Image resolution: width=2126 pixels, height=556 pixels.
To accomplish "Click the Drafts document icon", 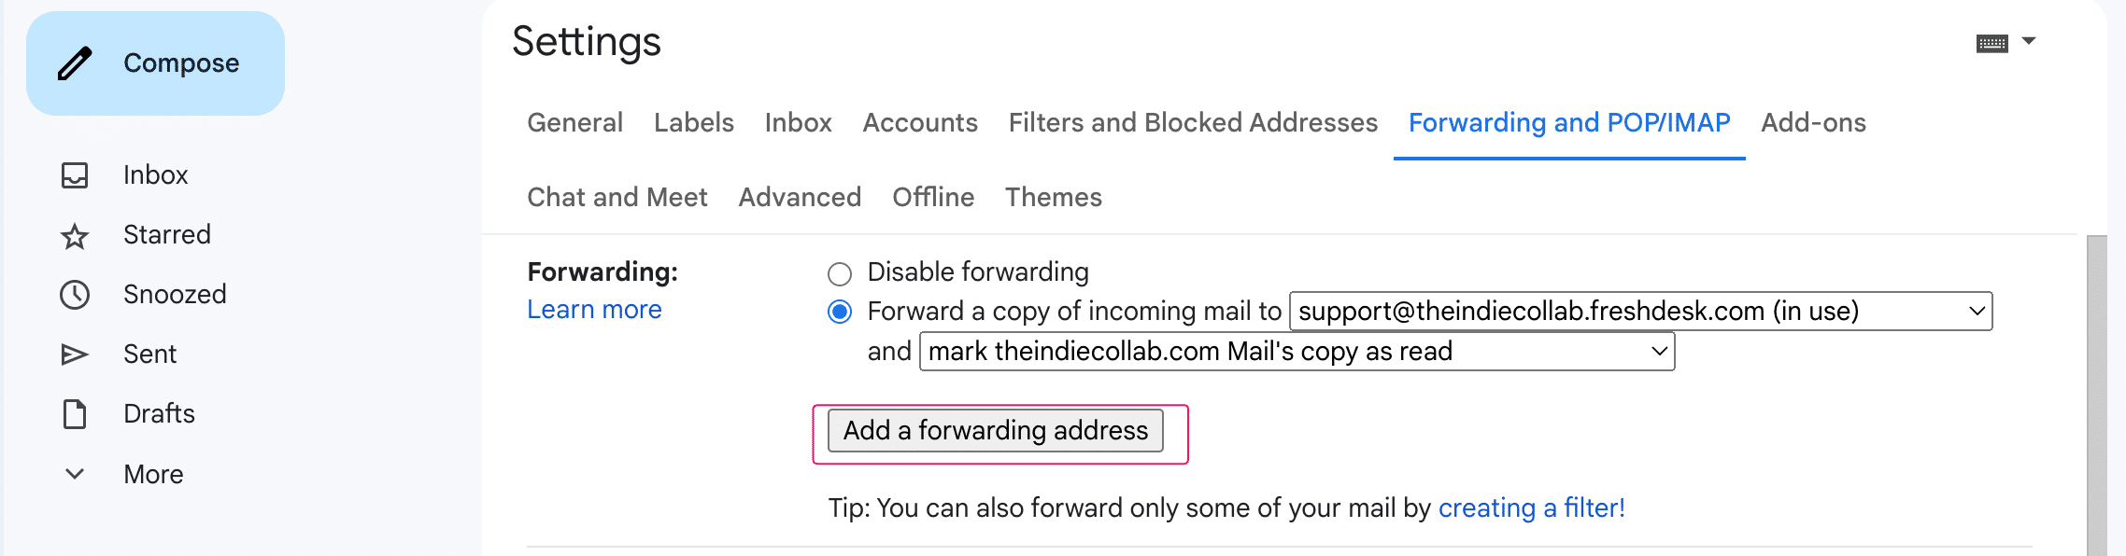I will click(x=75, y=414).
